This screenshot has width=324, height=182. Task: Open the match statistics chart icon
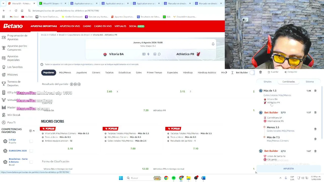pos(155,54)
